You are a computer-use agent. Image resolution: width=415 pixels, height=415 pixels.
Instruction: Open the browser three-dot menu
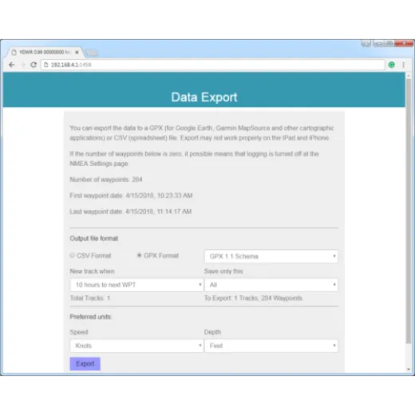[403, 65]
